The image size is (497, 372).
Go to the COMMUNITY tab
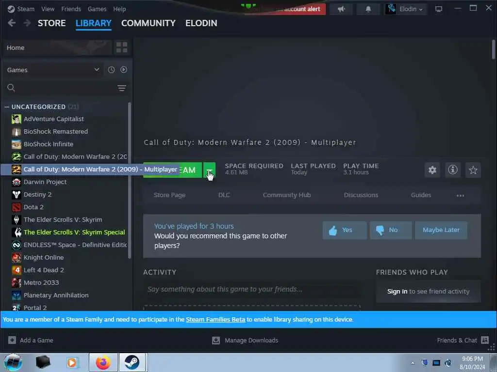coord(149,23)
